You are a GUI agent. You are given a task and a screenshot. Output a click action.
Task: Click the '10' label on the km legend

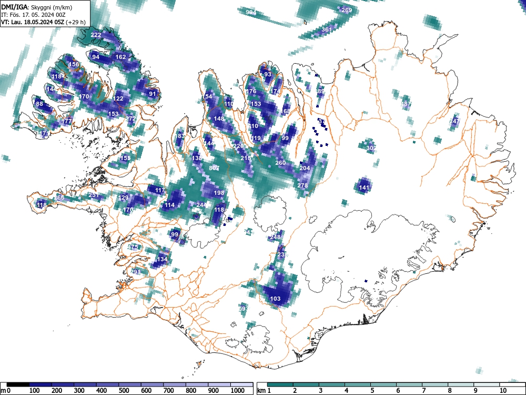pos(502,391)
